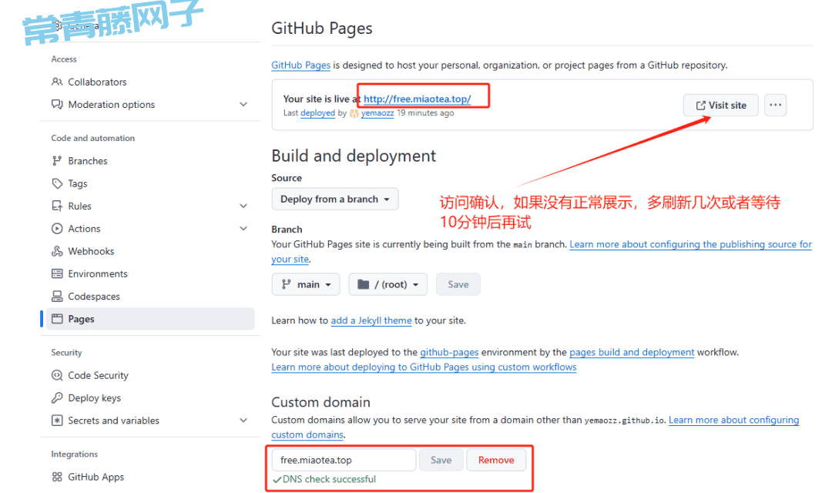
Task: Click the Collaborators people icon
Action: [x=57, y=82]
